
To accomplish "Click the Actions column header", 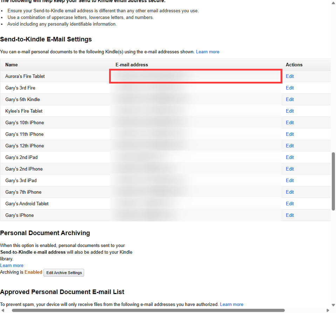I will pyautogui.click(x=294, y=65).
